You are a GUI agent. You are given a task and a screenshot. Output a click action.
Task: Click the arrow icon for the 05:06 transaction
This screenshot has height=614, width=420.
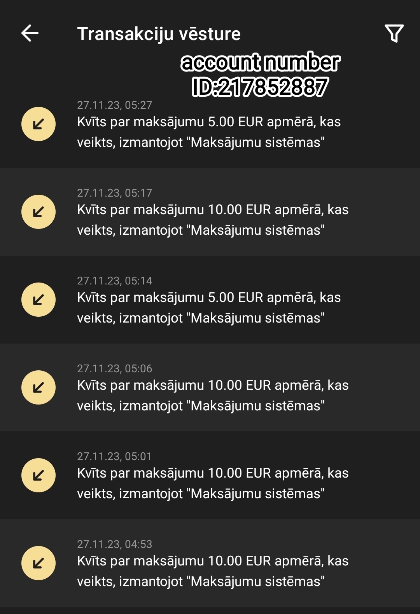click(x=38, y=387)
